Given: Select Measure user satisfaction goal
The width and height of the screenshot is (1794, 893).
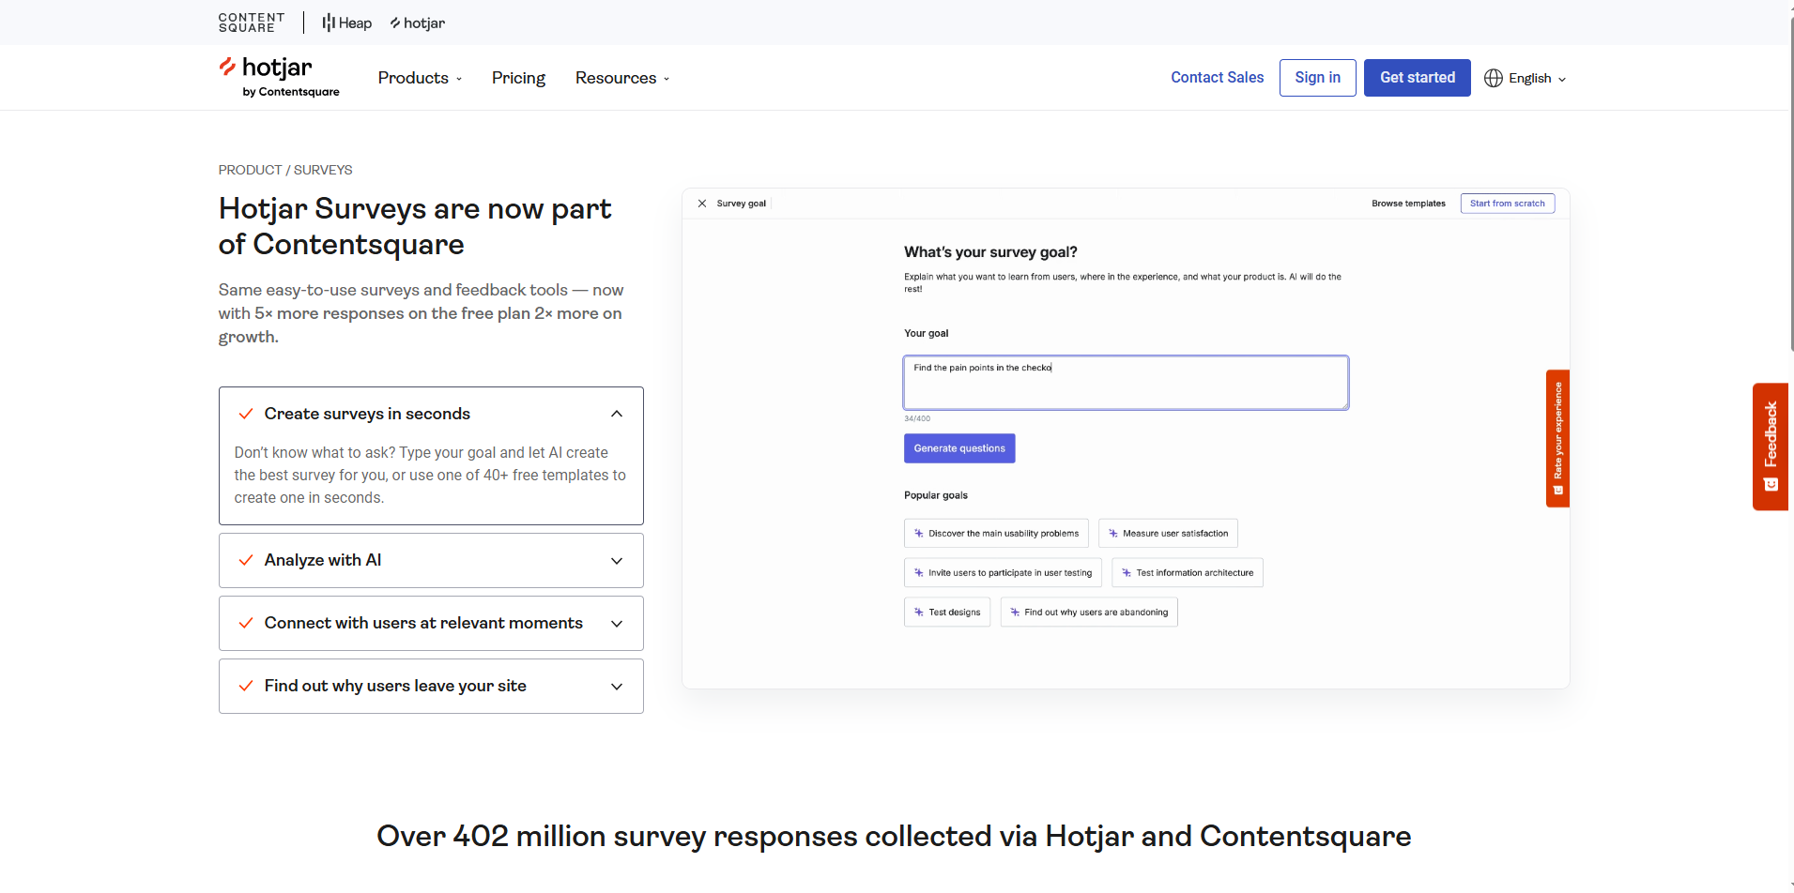Looking at the screenshot, I should 1168,534.
